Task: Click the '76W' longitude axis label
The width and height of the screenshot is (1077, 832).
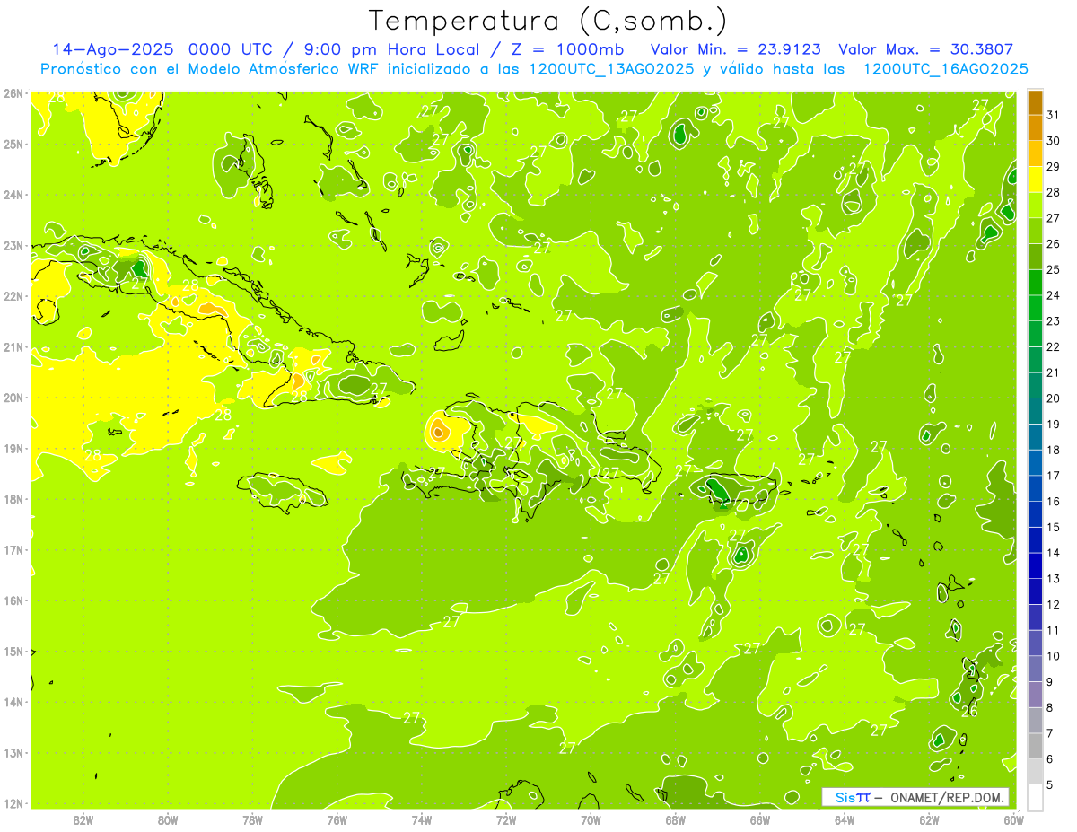Action: (x=337, y=820)
